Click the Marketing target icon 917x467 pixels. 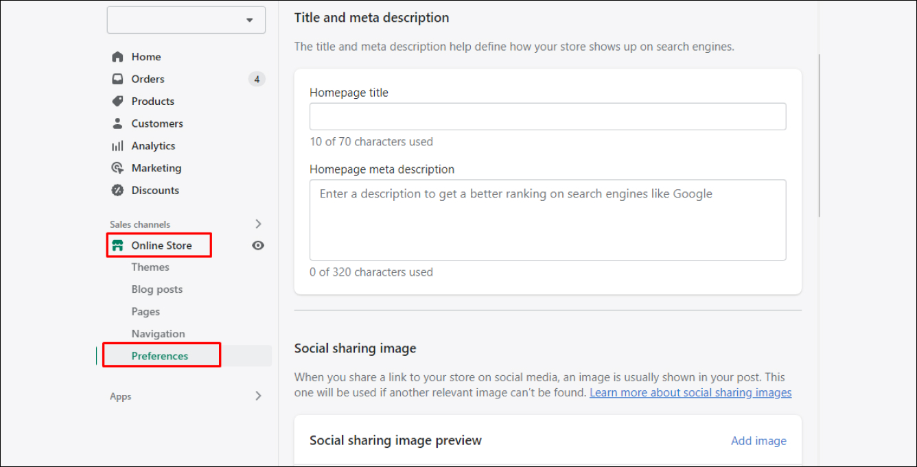(117, 168)
